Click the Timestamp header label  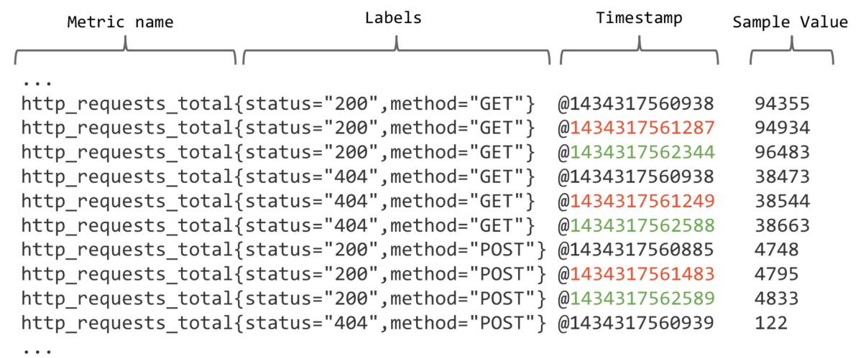click(639, 19)
